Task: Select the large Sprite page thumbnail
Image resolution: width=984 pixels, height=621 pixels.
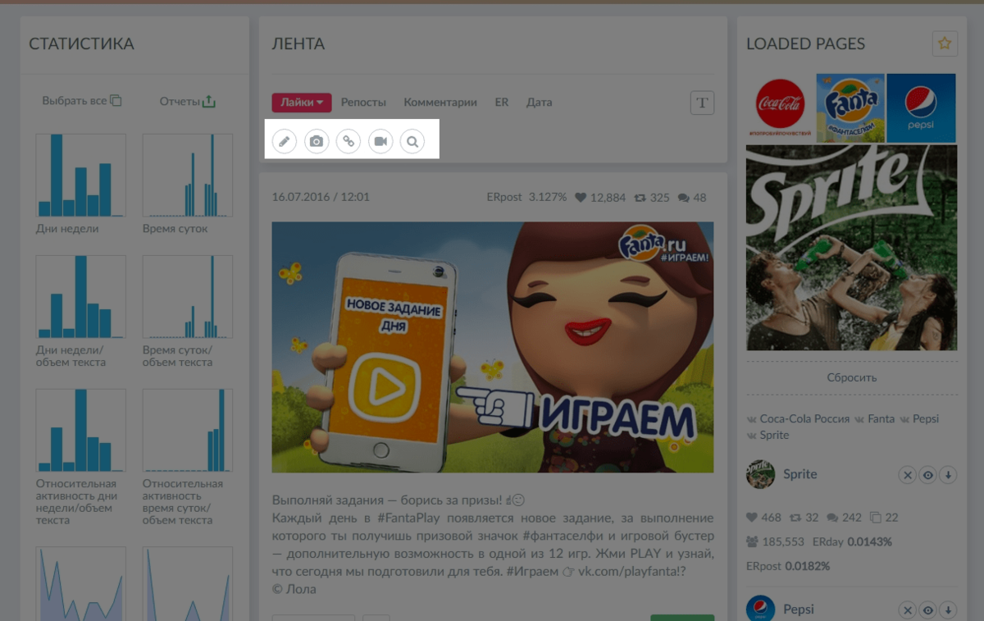Action: [851, 248]
